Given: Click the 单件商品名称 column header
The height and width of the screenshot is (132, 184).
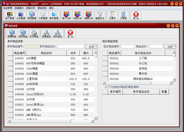Looking at the screenshot, I should pyautogui.click(x=141, y=92).
